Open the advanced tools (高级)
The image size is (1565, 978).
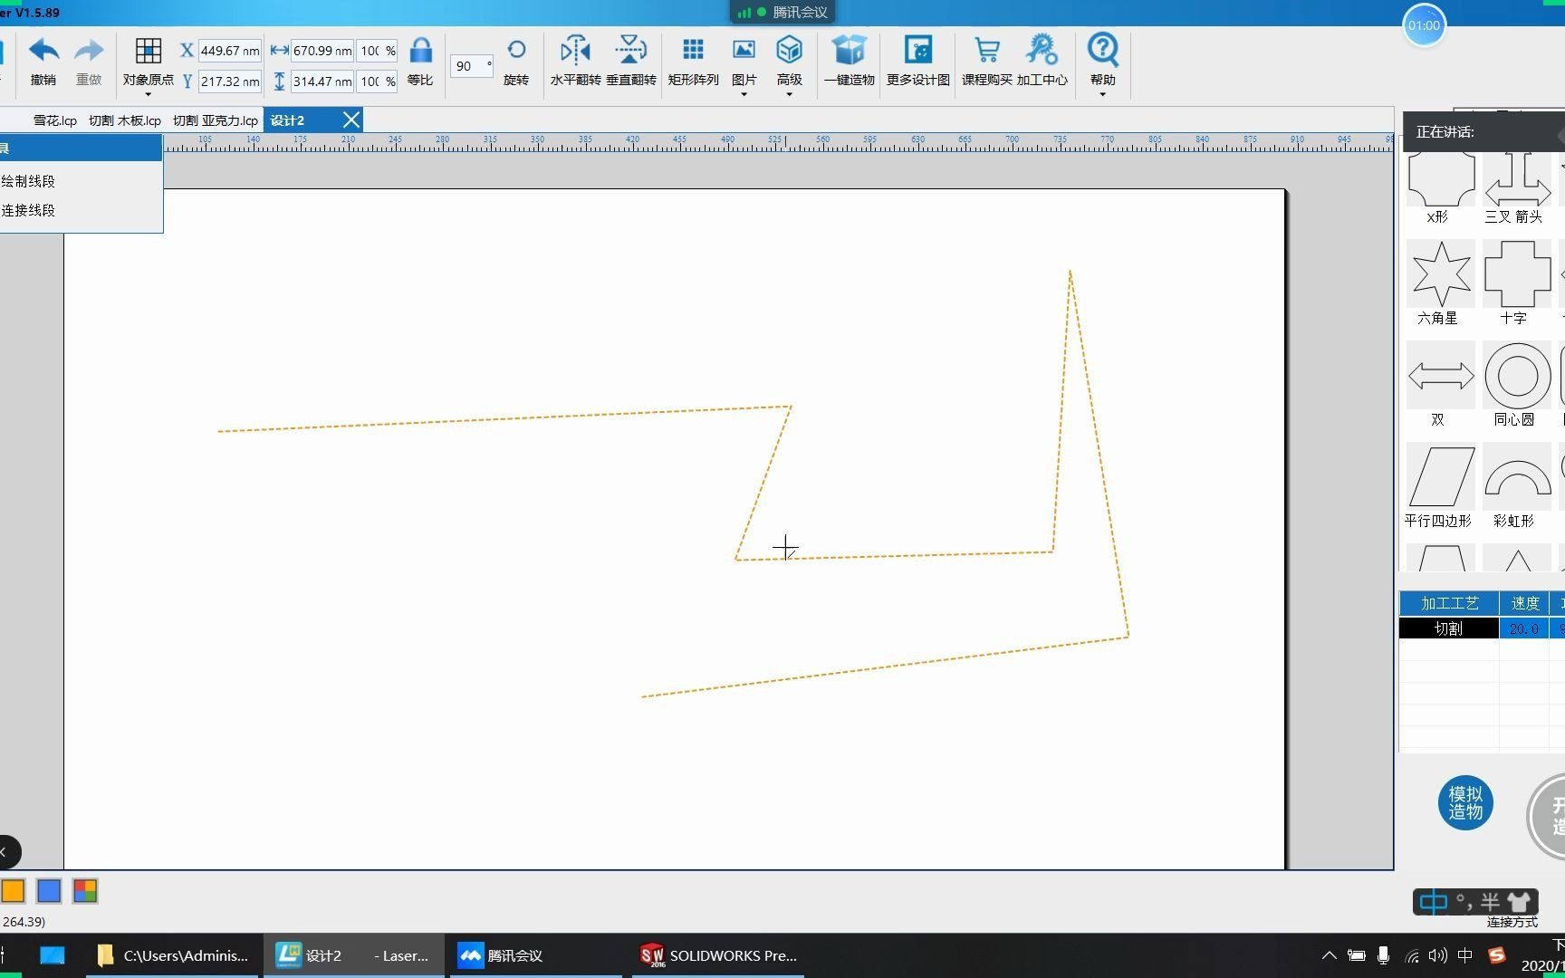point(790,62)
